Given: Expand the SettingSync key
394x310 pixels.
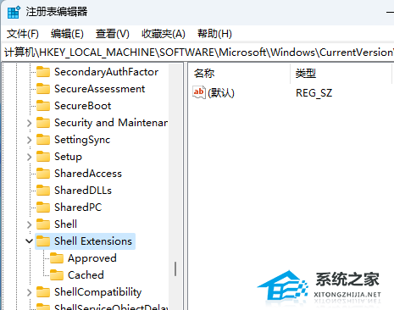Looking at the screenshot, I should click(x=29, y=140).
